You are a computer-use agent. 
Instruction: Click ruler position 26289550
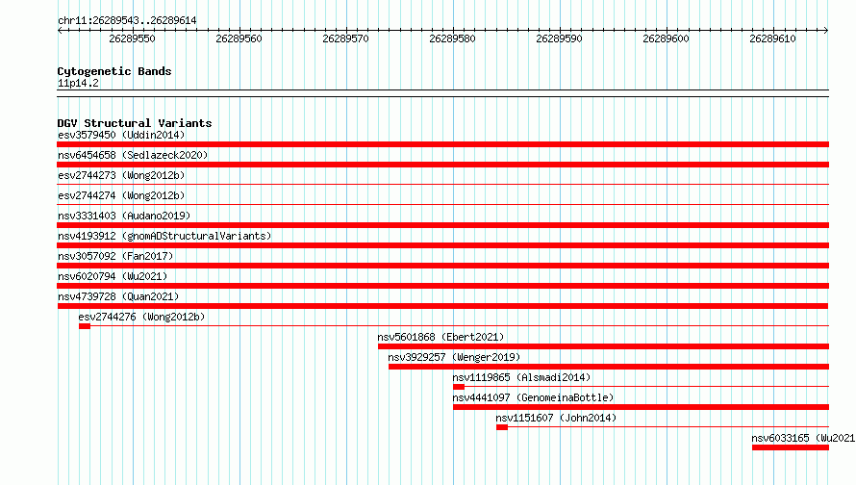[132, 38]
